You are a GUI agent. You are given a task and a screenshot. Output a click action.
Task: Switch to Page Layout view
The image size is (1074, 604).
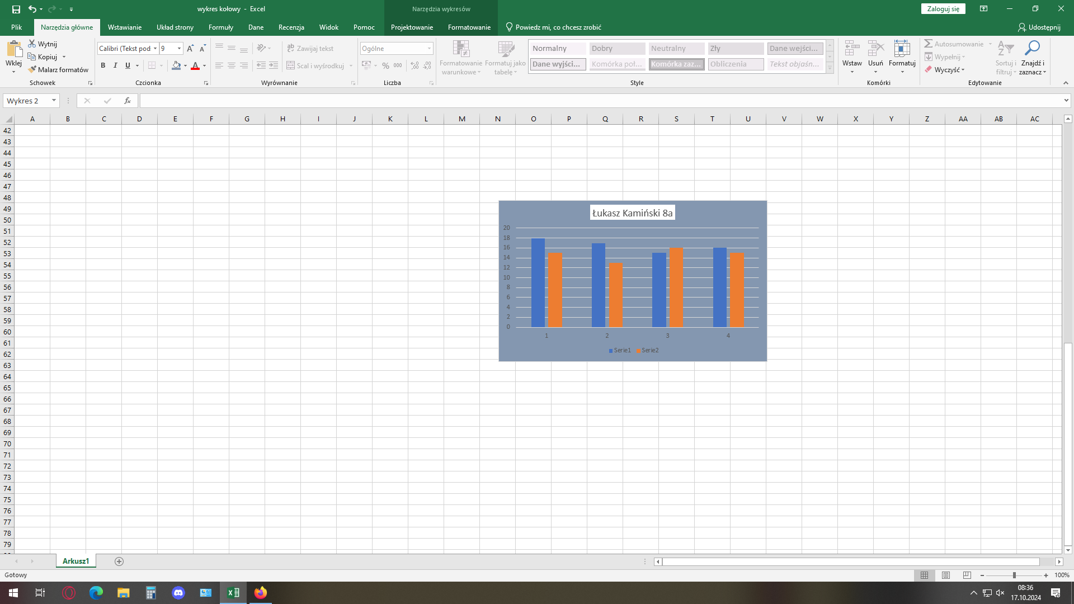(946, 575)
